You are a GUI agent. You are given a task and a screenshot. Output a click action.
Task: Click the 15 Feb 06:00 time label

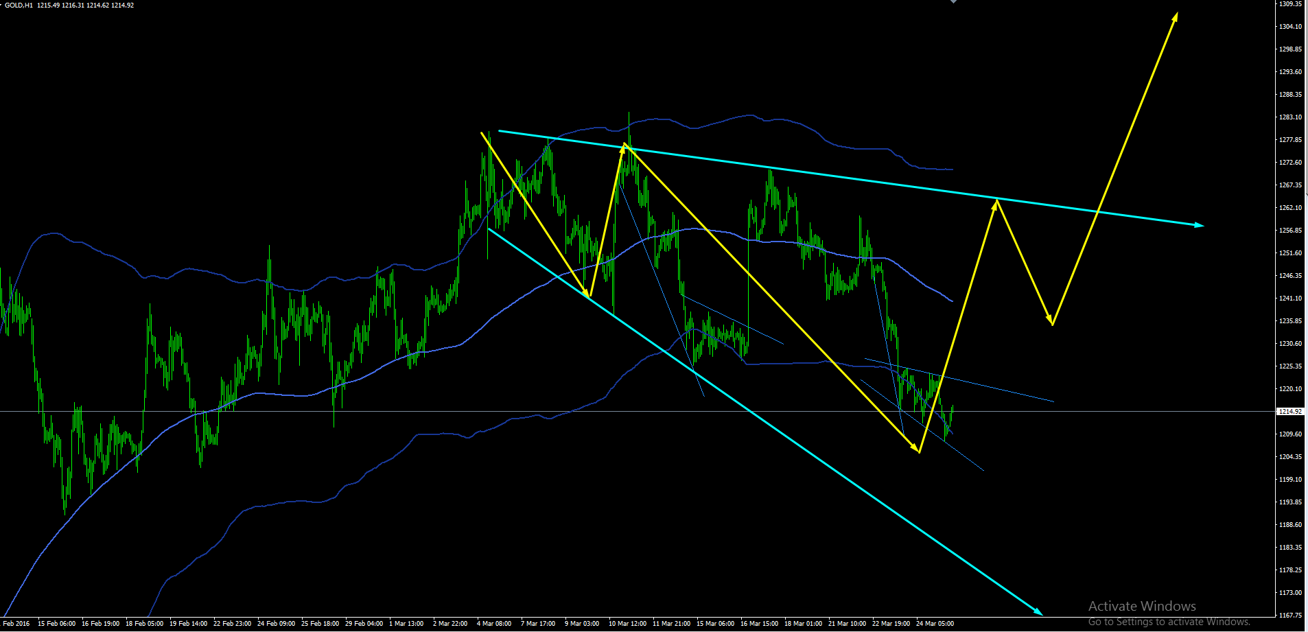pos(57,624)
